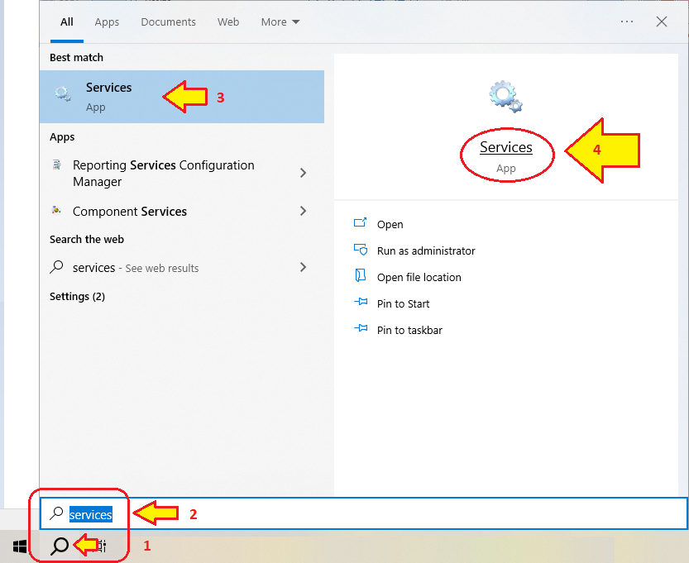The width and height of the screenshot is (689, 563).
Task: Expand the More filter dropdown
Action: 280,22
